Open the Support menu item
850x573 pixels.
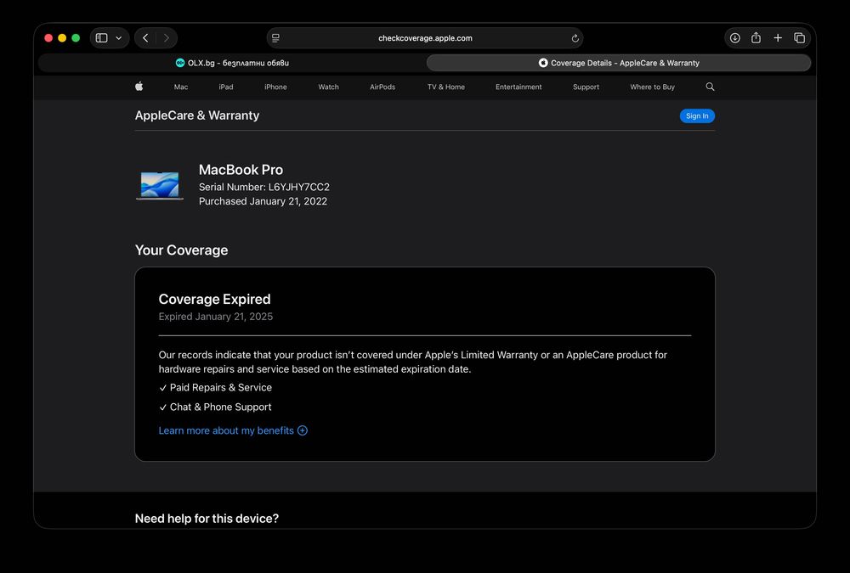[x=586, y=87]
